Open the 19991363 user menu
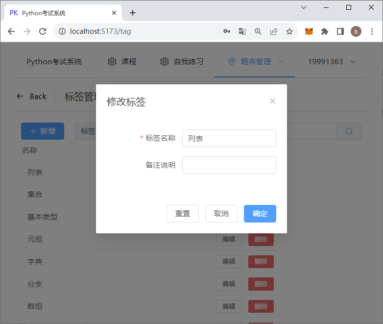 332,62
